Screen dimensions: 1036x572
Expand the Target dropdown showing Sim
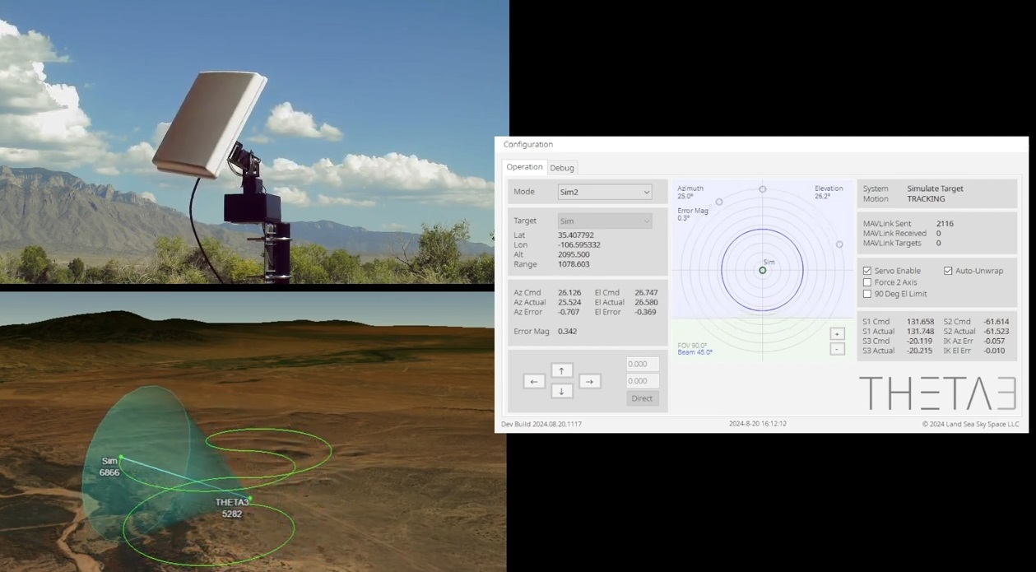[604, 221]
